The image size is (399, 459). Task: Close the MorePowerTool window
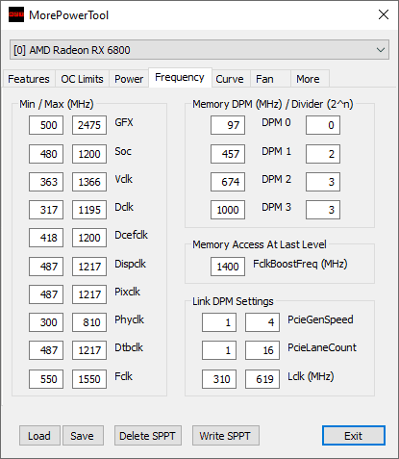(384, 14)
